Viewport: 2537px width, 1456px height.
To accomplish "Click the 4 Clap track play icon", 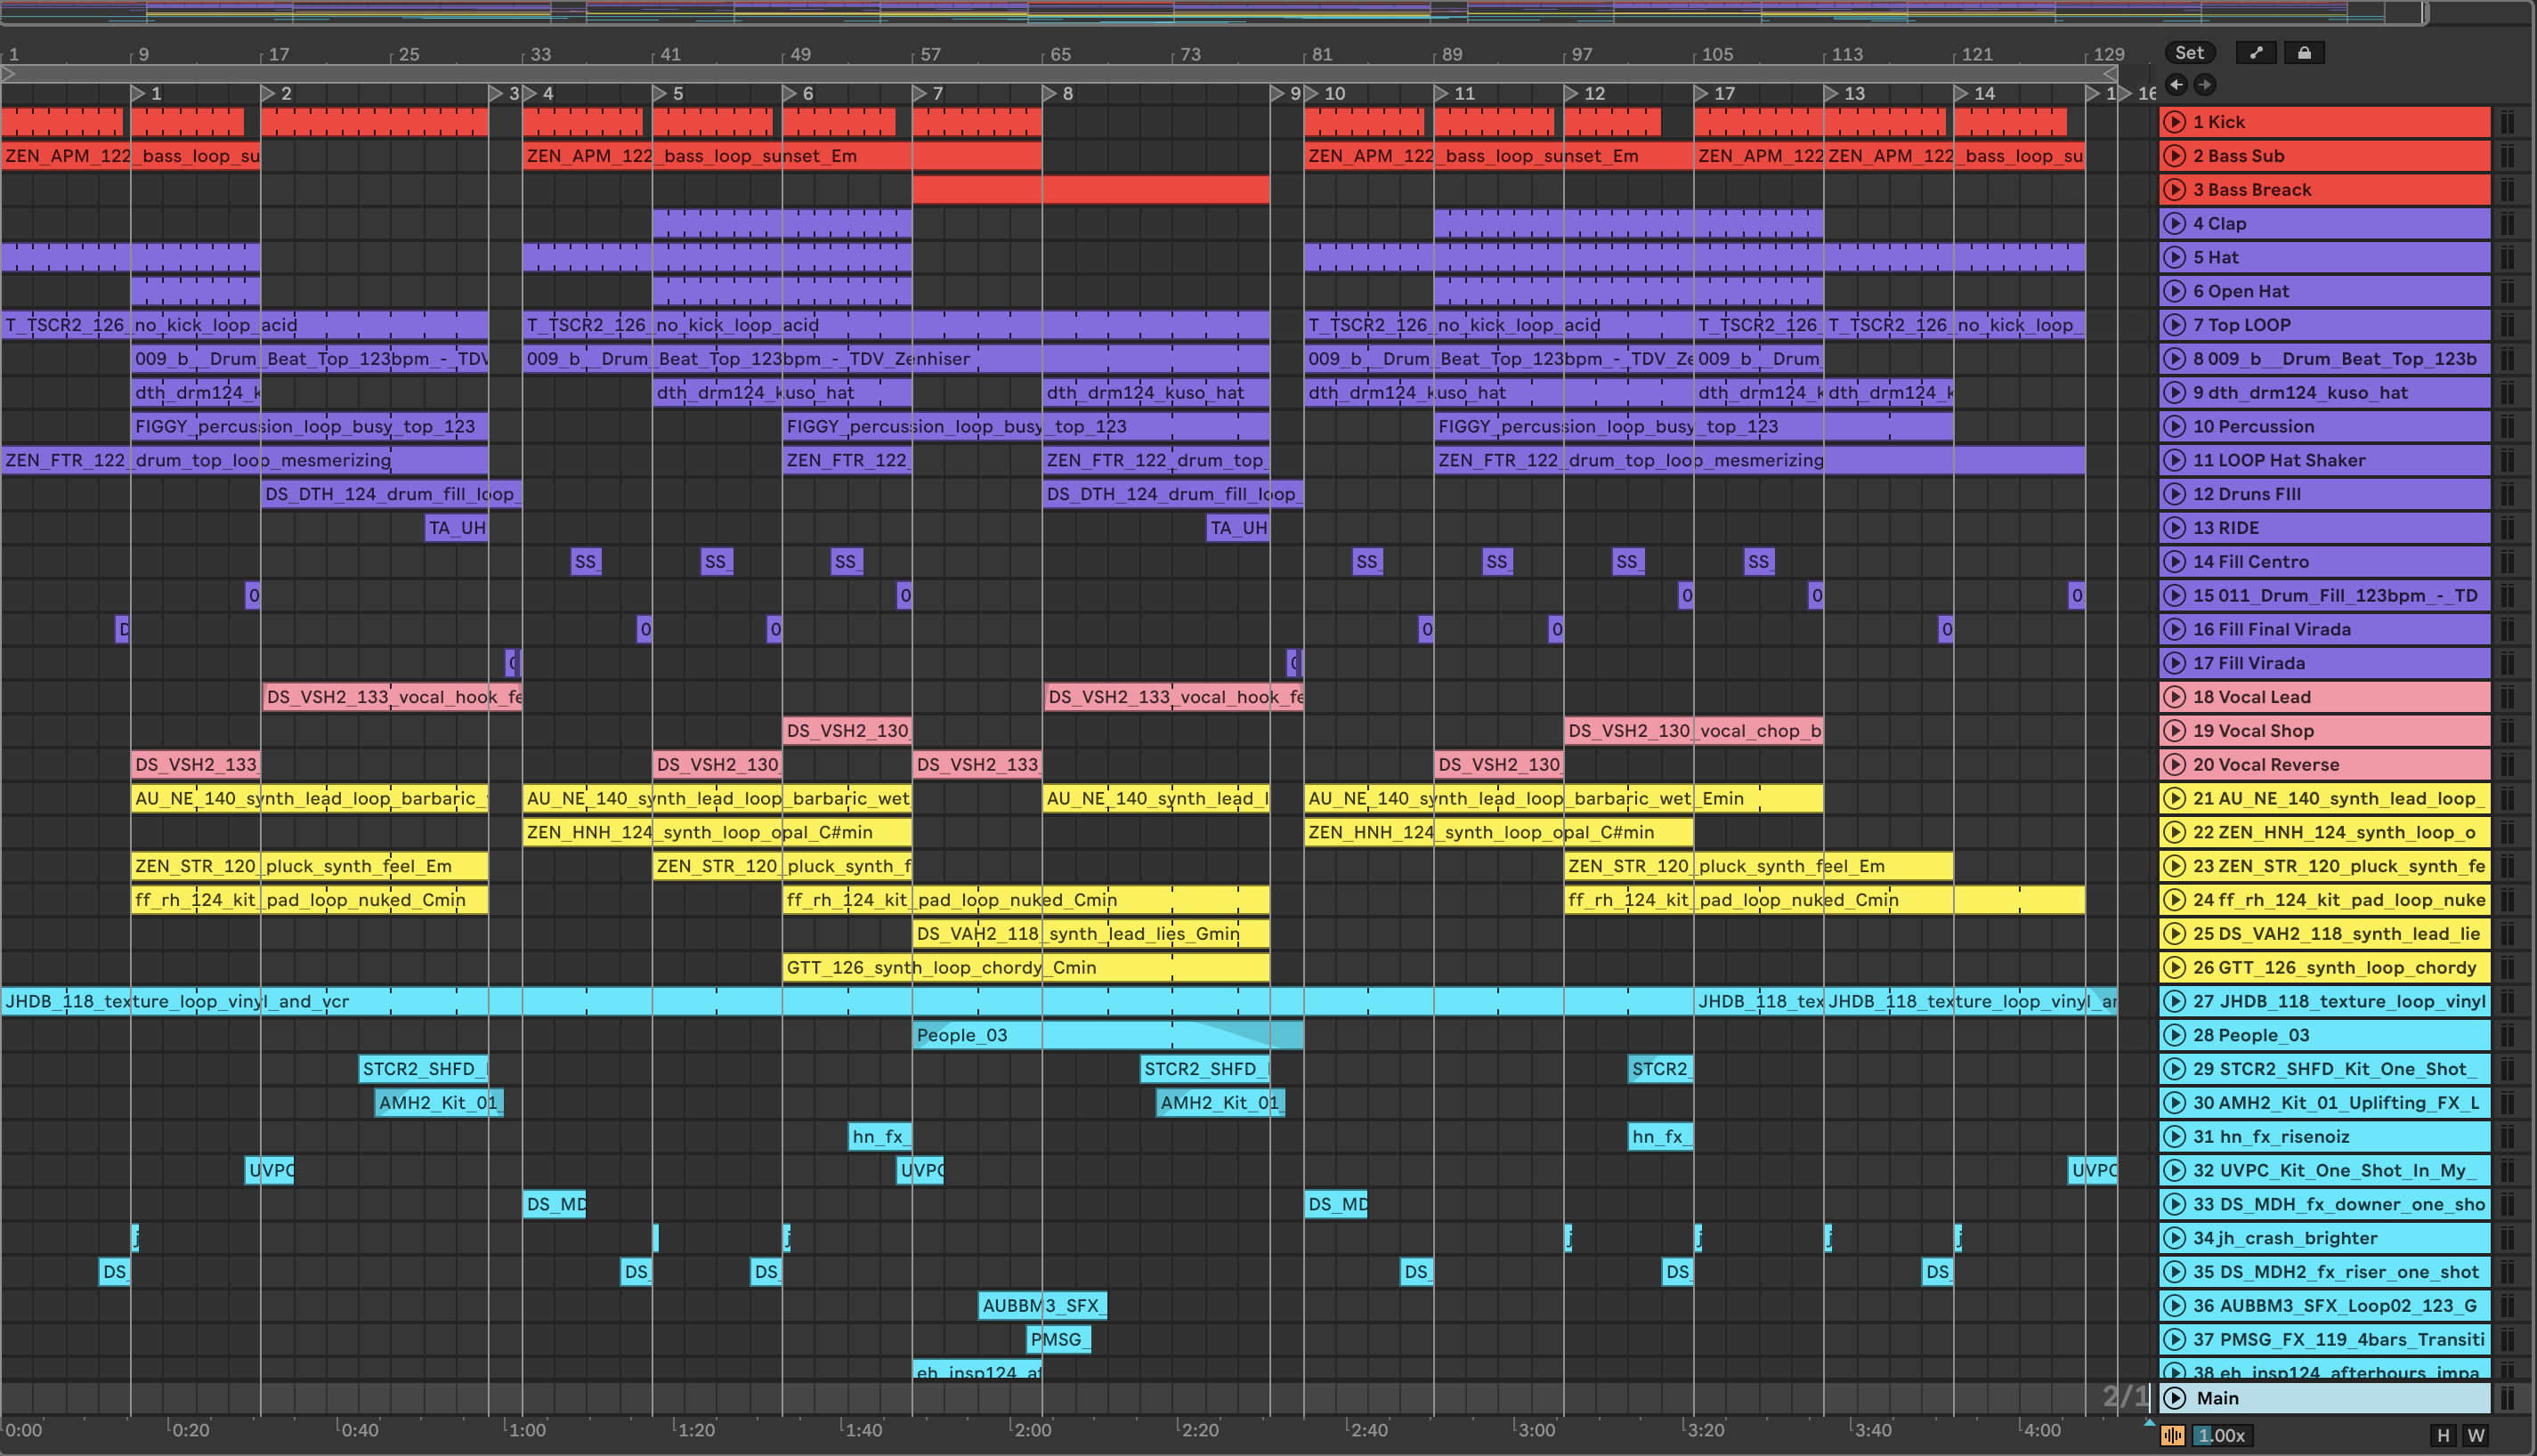I will point(2174,224).
